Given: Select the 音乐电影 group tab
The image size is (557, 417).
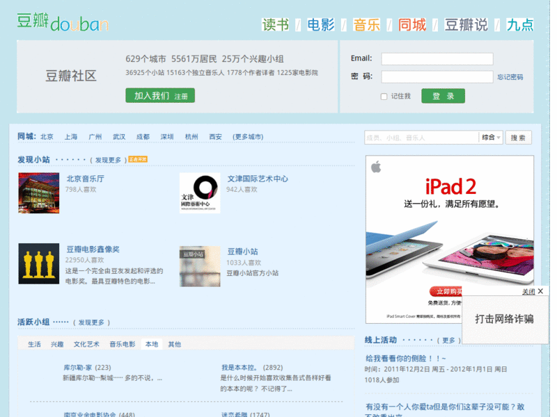Looking at the screenshot, I should (x=123, y=344).
